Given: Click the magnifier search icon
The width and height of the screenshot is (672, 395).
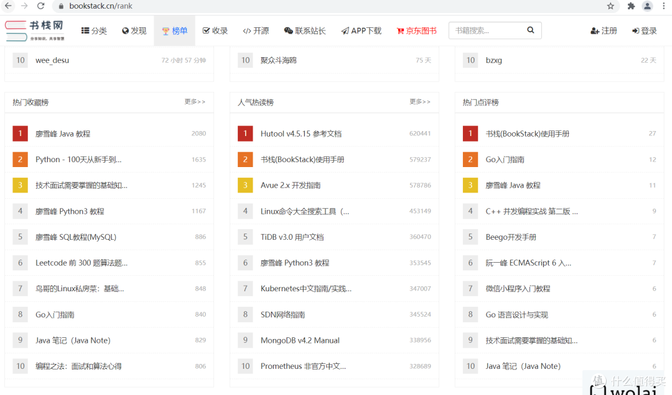Looking at the screenshot, I should point(531,30).
